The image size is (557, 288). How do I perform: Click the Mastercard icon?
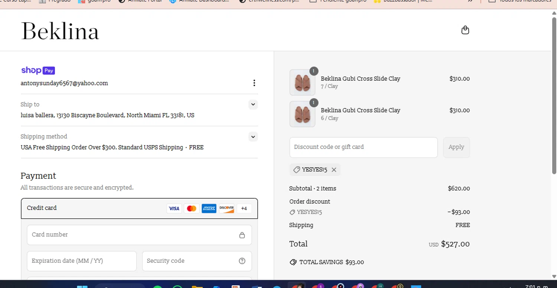pyautogui.click(x=192, y=209)
